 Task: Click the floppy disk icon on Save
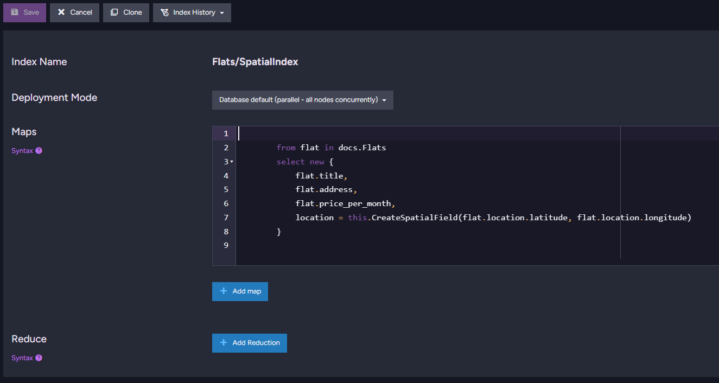click(15, 12)
